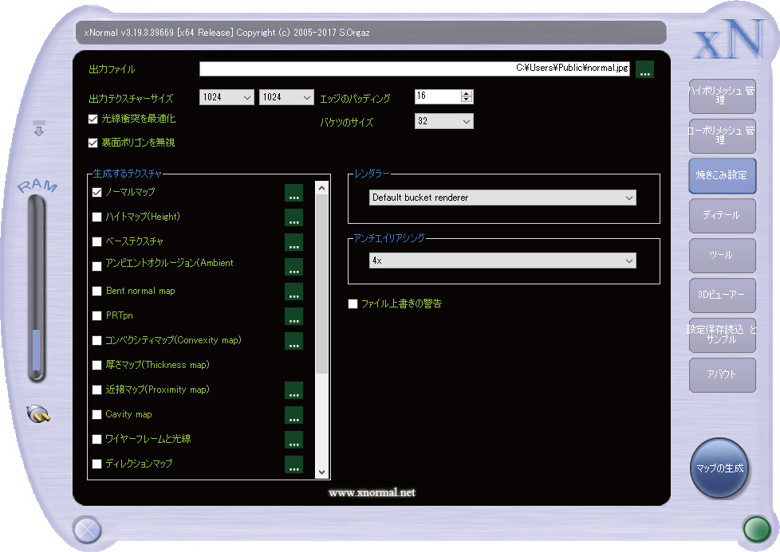Open ノーマルマップ options button
This screenshot has width=780, height=552.
[293, 193]
